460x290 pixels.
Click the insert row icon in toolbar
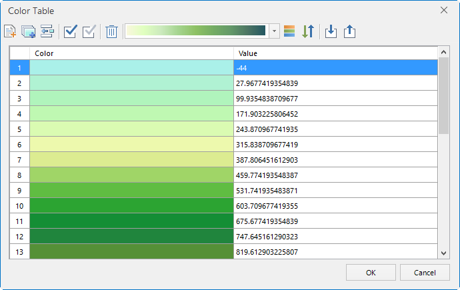click(x=47, y=31)
